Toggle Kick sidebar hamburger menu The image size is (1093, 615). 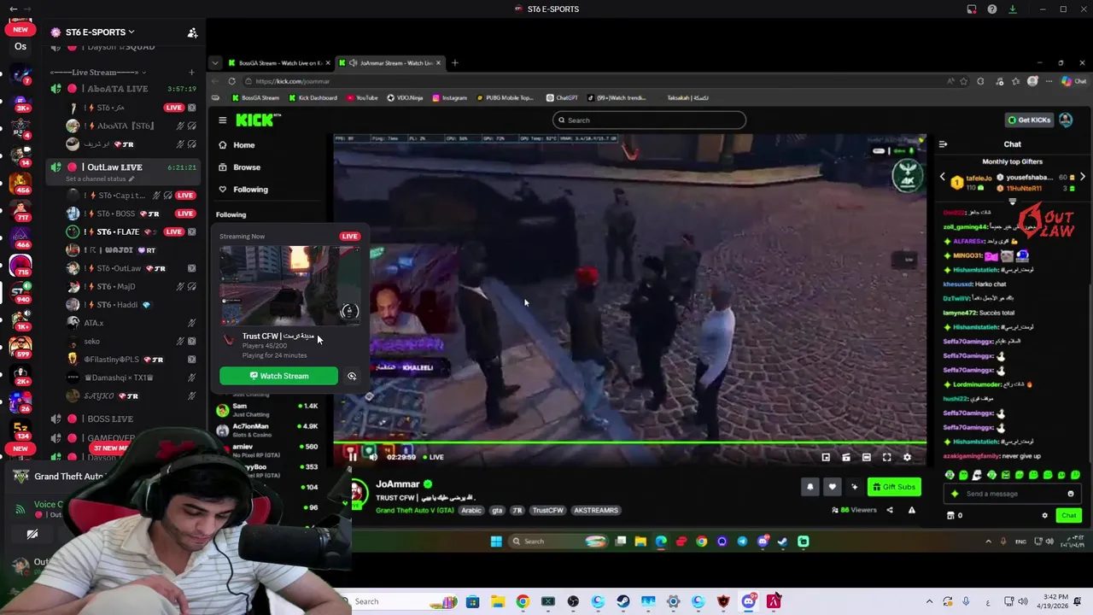(222, 120)
